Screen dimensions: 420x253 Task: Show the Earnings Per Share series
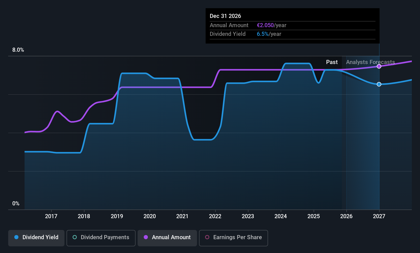pos(234,238)
